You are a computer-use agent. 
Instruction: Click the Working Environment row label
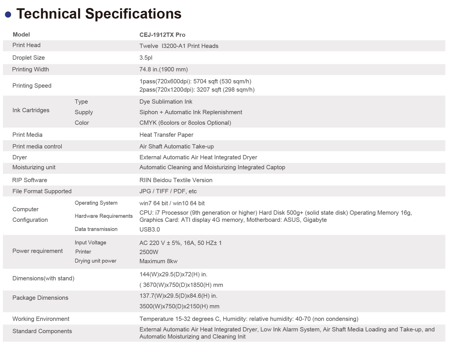(41, 319)
